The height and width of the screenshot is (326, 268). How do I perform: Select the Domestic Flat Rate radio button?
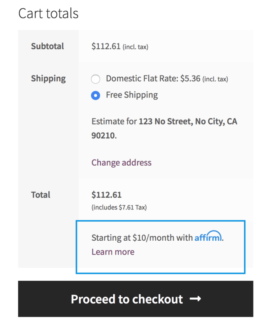pyautogui.click(x=96, y=79)
